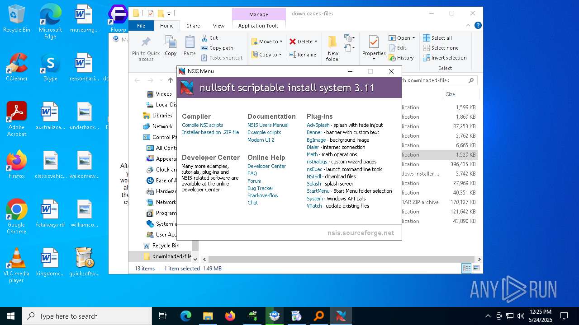Switch to large icons view in status bar
579x325 pixels.
click(476, 268)
